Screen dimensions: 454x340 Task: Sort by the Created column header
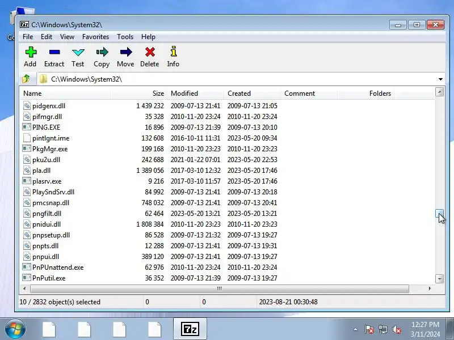(x=252, y=93)
